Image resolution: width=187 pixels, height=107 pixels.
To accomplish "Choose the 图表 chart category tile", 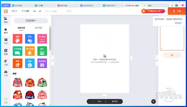I will click(x=18, y=63).
